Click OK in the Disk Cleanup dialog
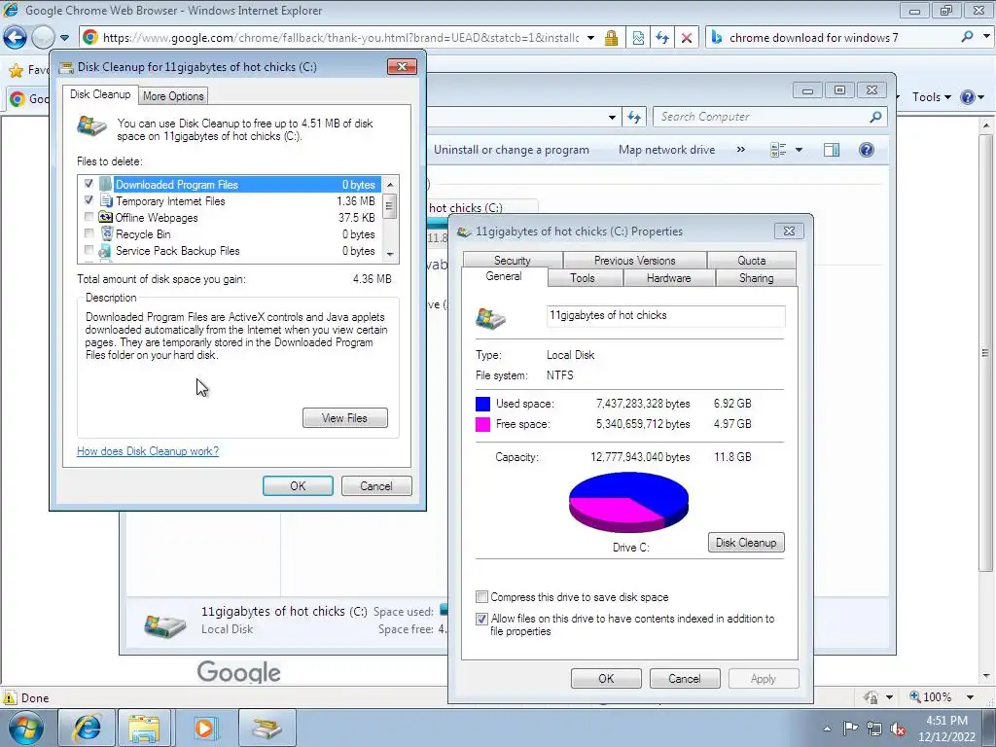Image resolution: width=996 pixels, height=747 pixels. click(x=298, y=486)
